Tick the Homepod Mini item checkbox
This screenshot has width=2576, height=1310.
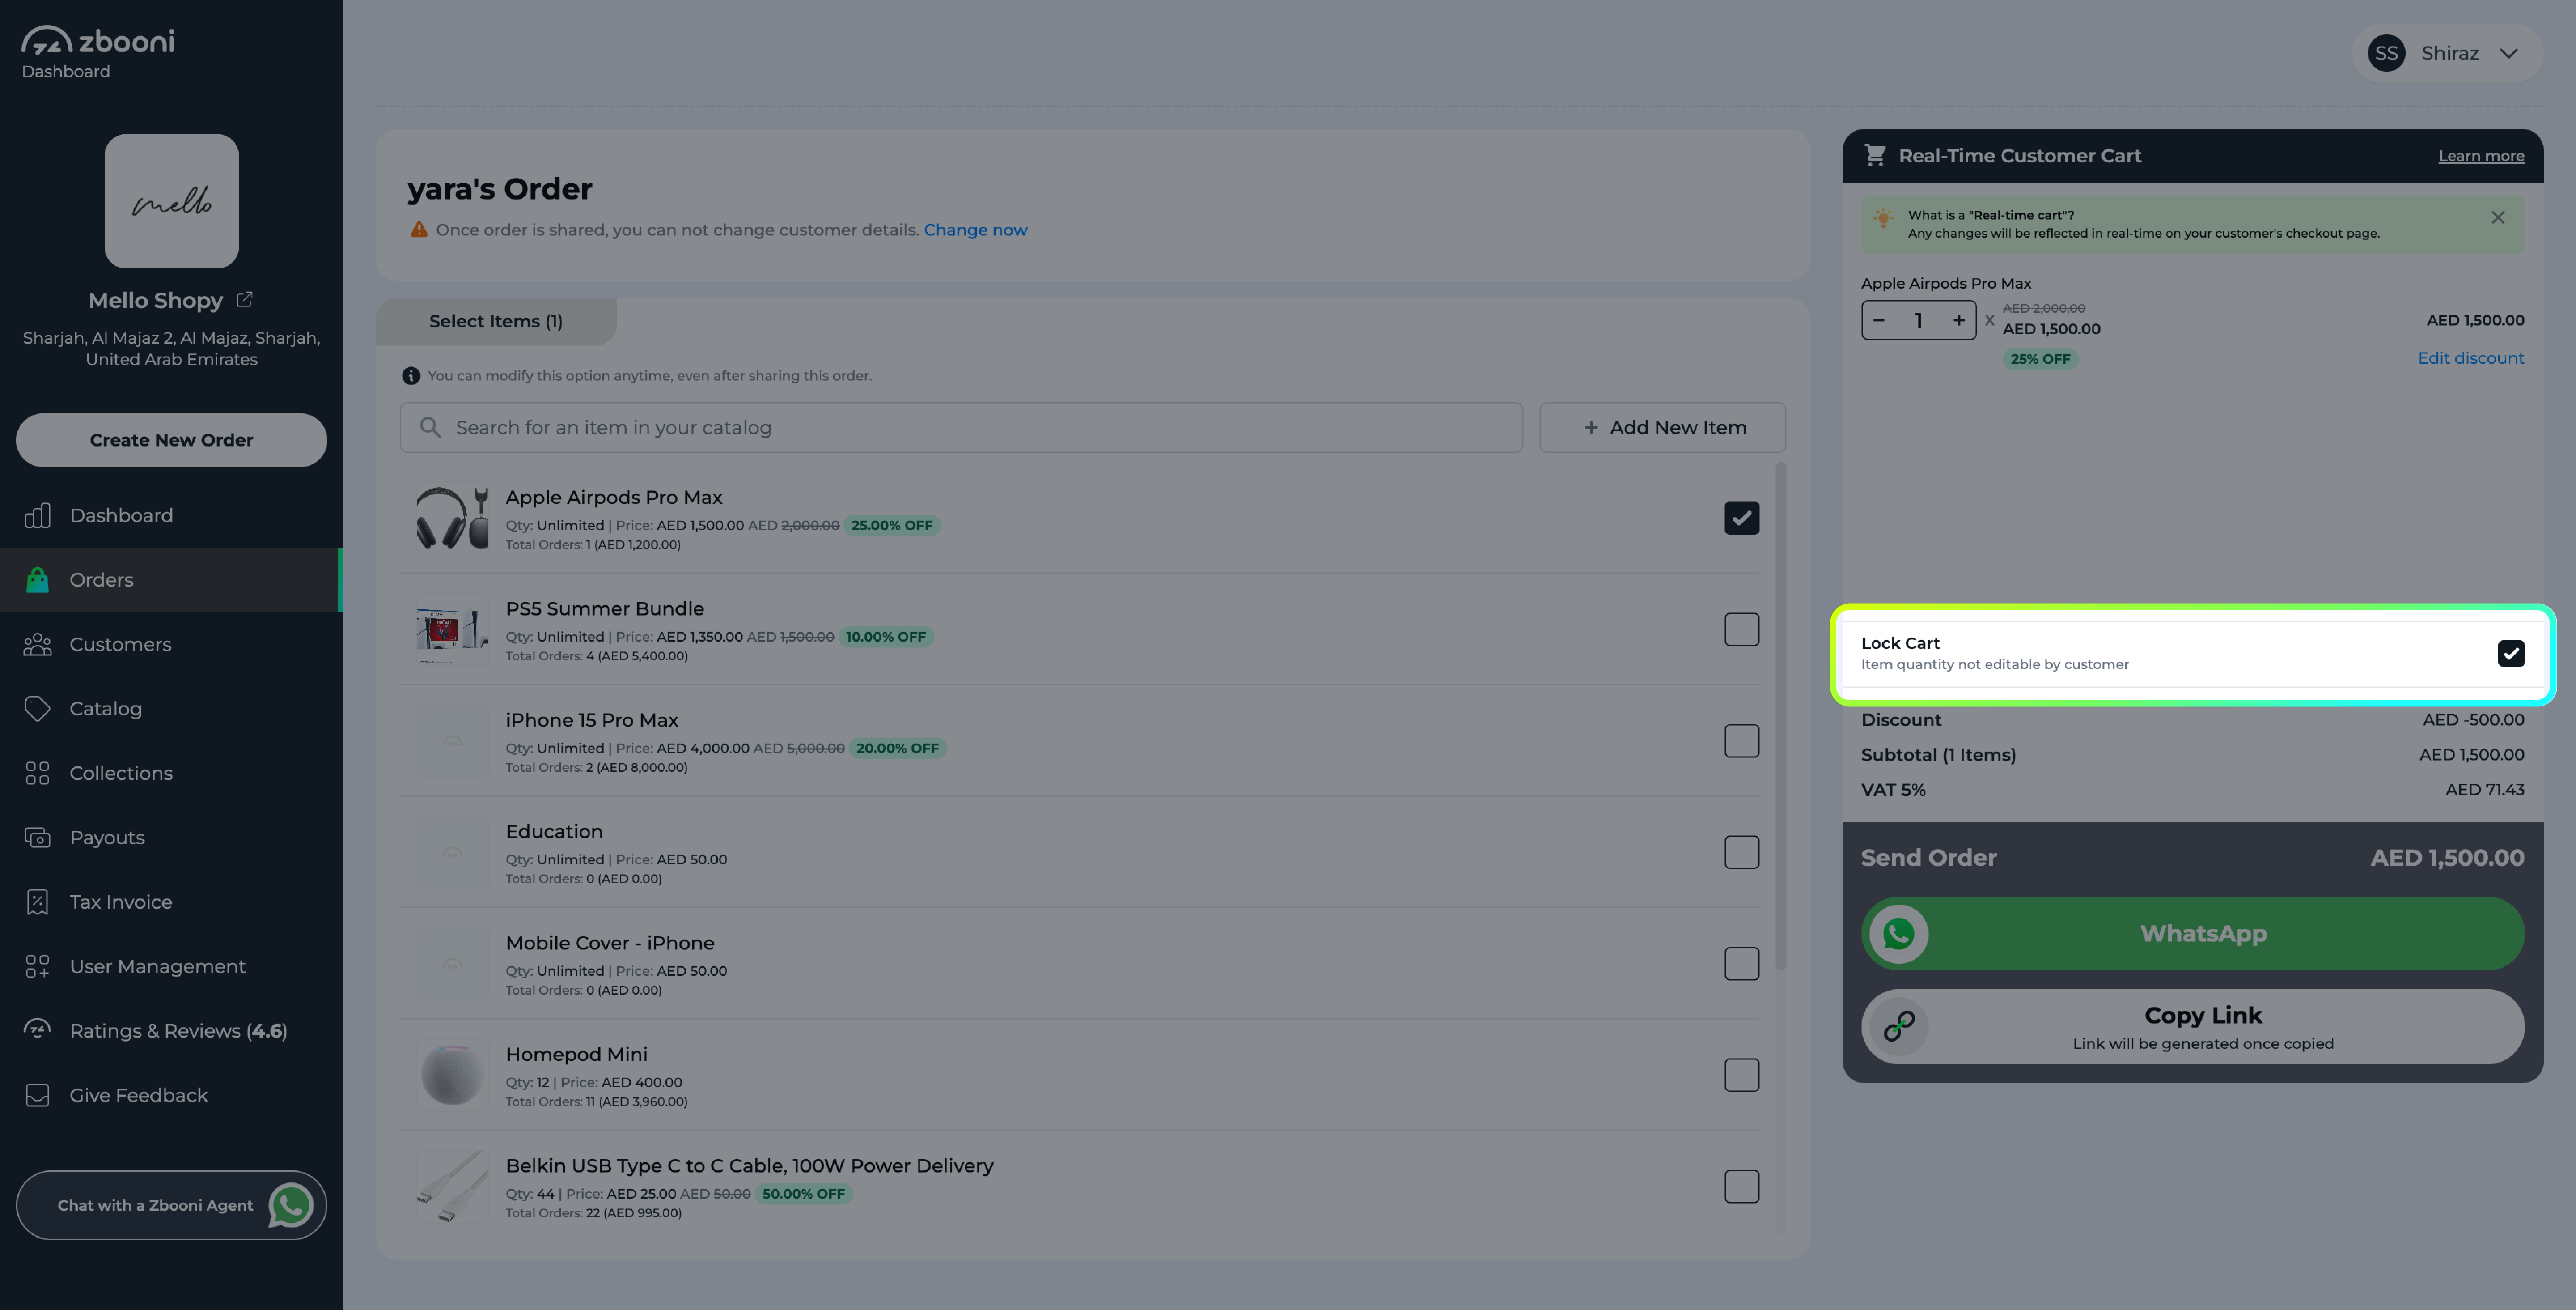1741,1075
